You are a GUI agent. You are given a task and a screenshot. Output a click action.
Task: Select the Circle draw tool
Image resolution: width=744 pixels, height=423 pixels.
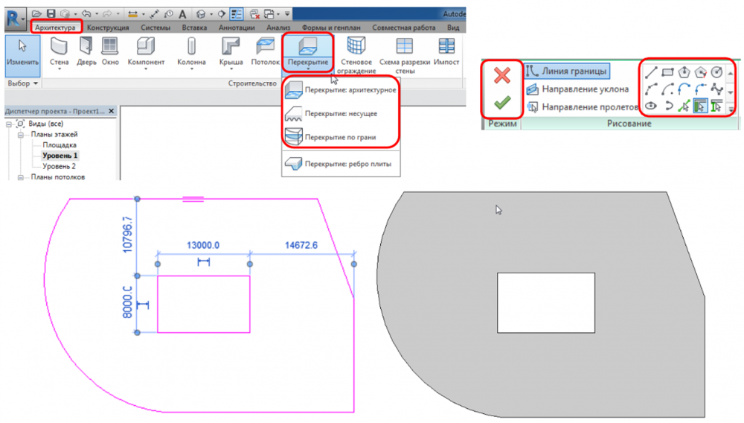(716, 72)
